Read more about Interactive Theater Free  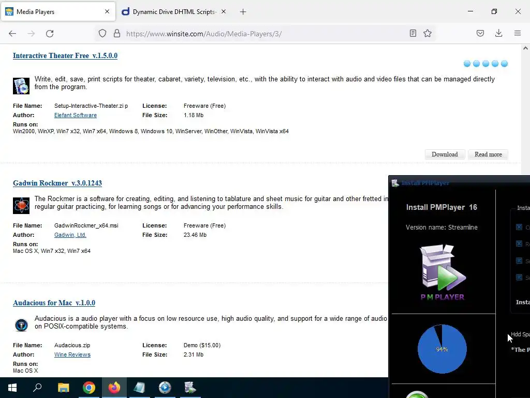[x=488, y=154]
